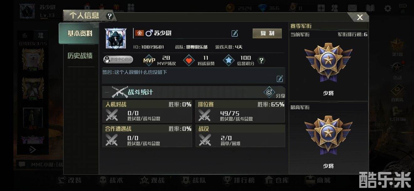Click the help icon beside 信誉积分
This screenshot has height=191, width=414.
click(261, 61)
